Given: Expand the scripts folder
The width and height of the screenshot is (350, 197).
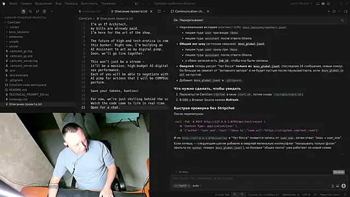Looking at the screenshot, I should [x=14, y=42].
